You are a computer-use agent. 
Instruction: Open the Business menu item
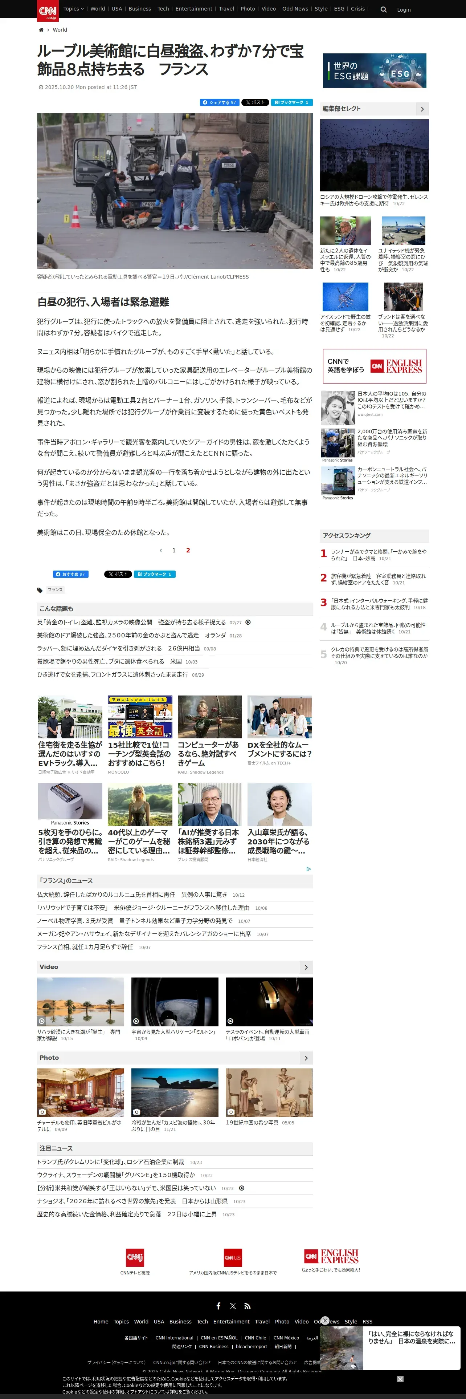click(139, 9)
